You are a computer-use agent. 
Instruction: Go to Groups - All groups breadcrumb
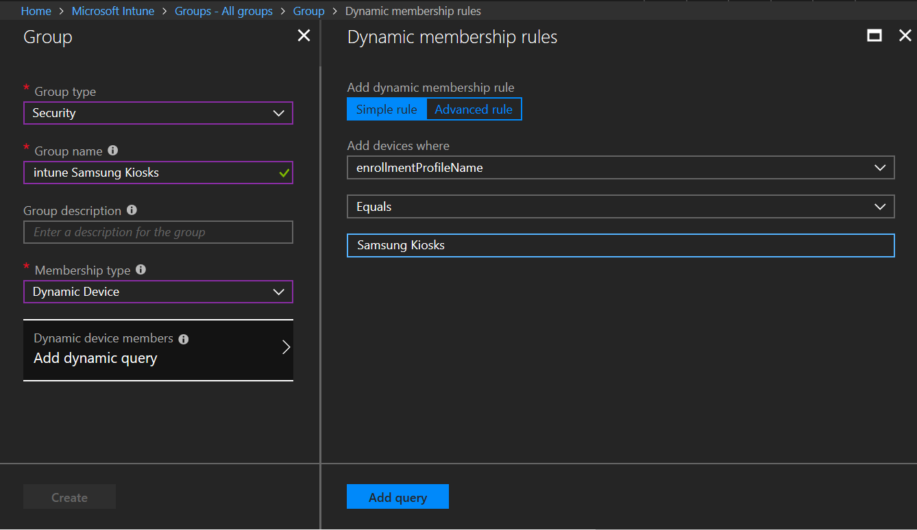223,10
